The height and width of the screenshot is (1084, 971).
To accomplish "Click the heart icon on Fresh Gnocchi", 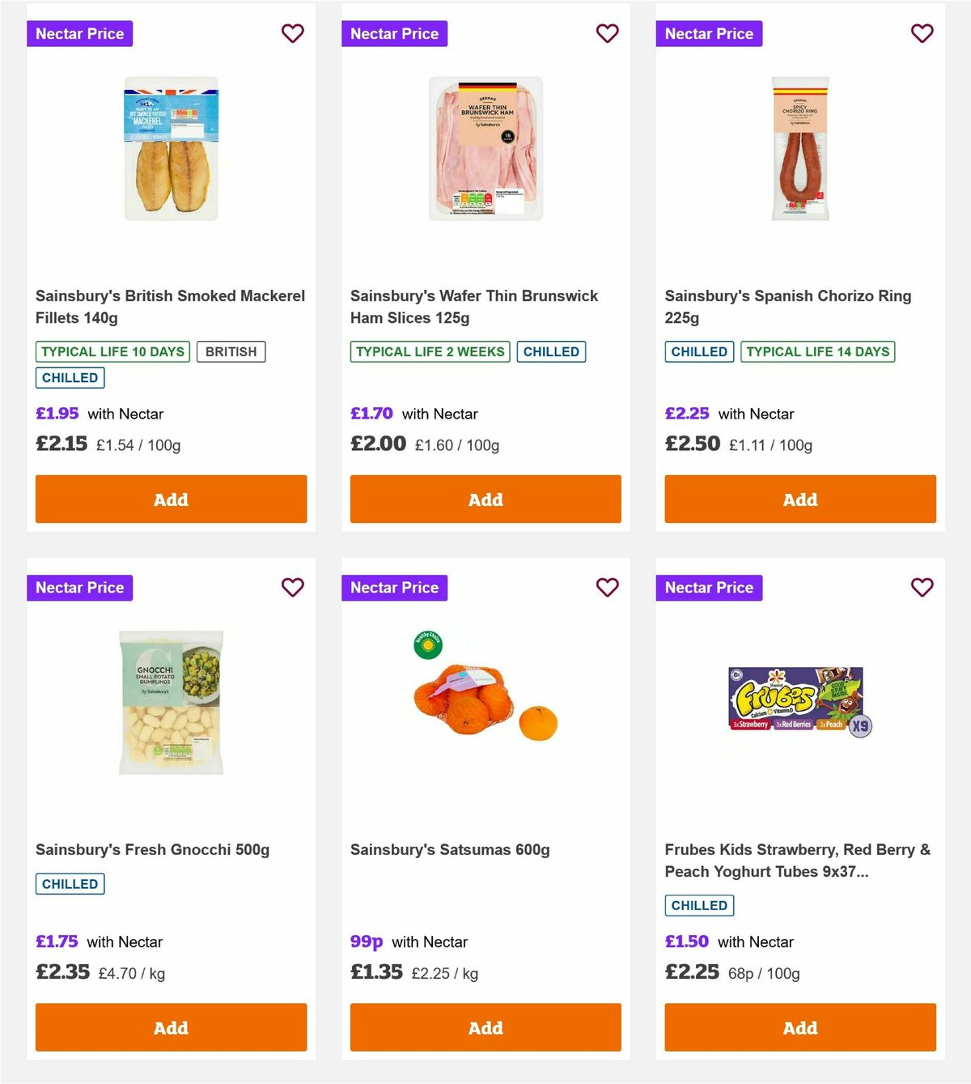I will pyautogui.click(x=293, y=587).
